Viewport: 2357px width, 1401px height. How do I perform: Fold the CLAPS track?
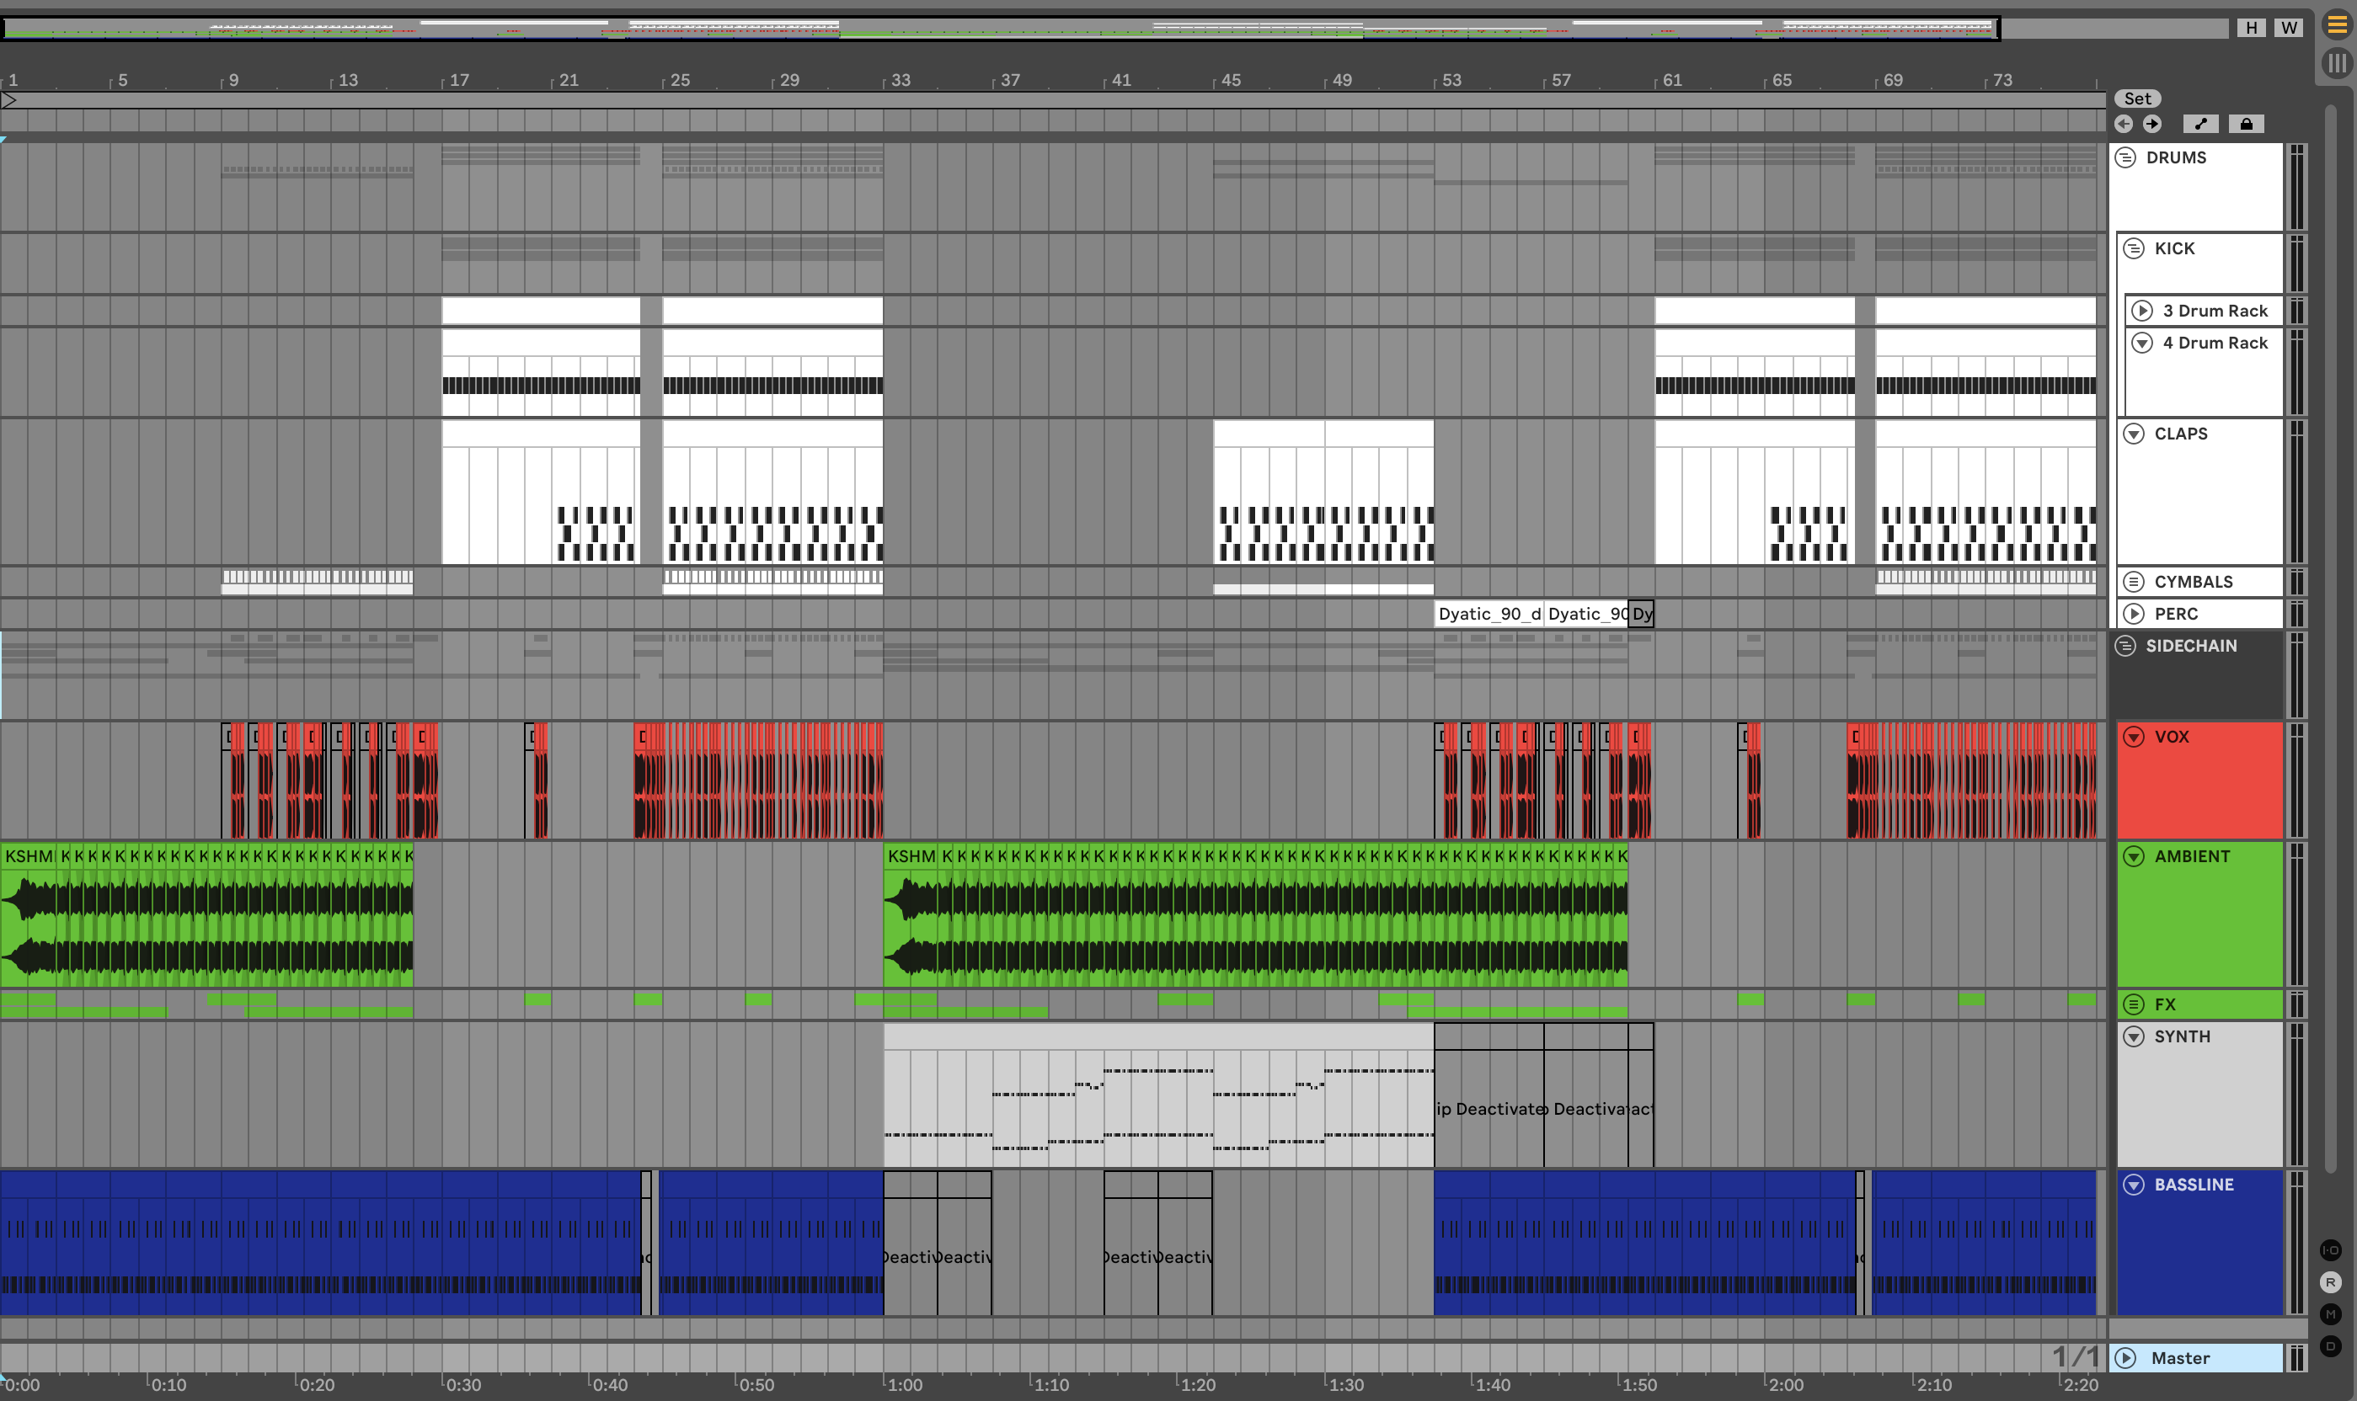click(2134, 434)
